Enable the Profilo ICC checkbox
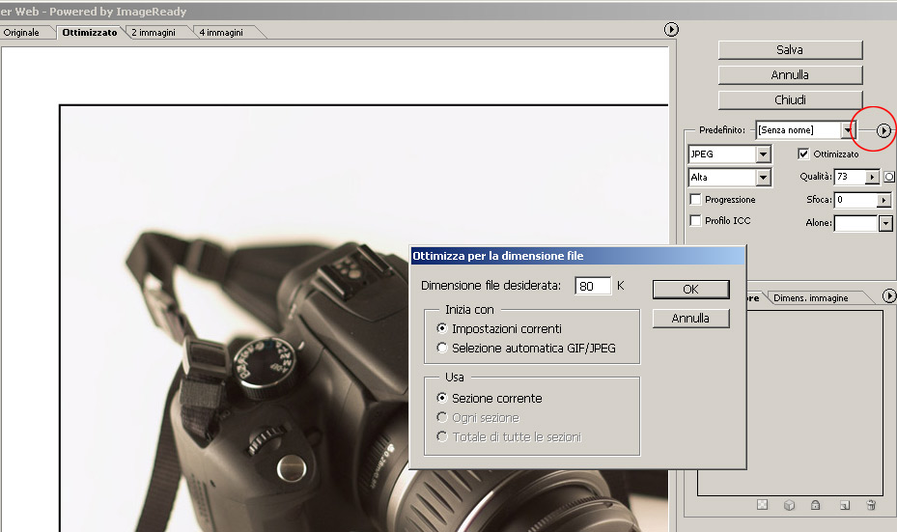Viewport: 897px width, 532px height. pyautogui.click(x=695, y=221)
